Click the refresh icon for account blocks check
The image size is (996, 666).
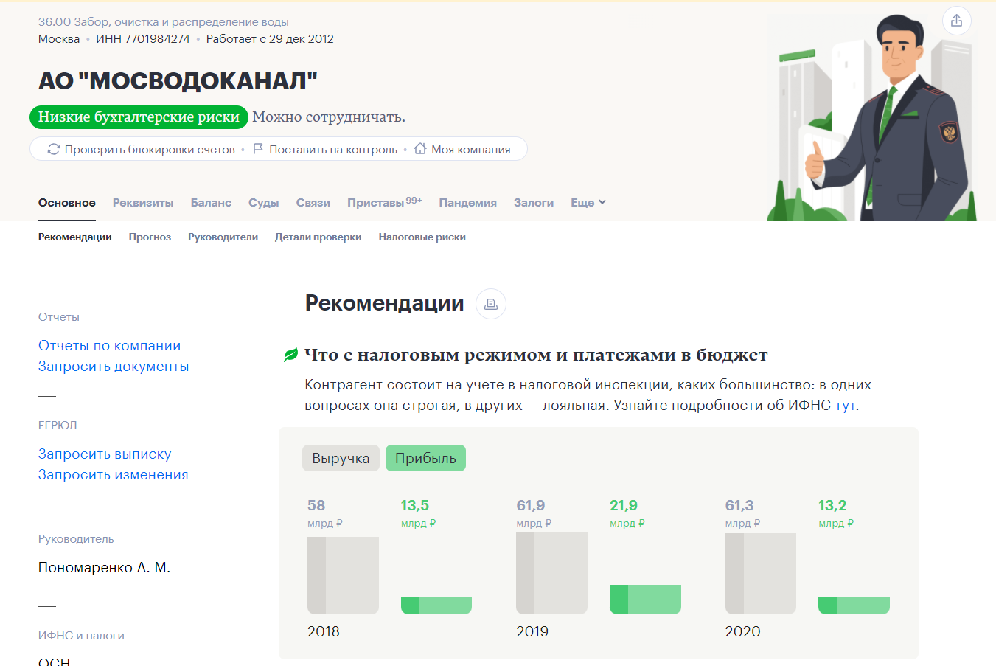[53, 149]
